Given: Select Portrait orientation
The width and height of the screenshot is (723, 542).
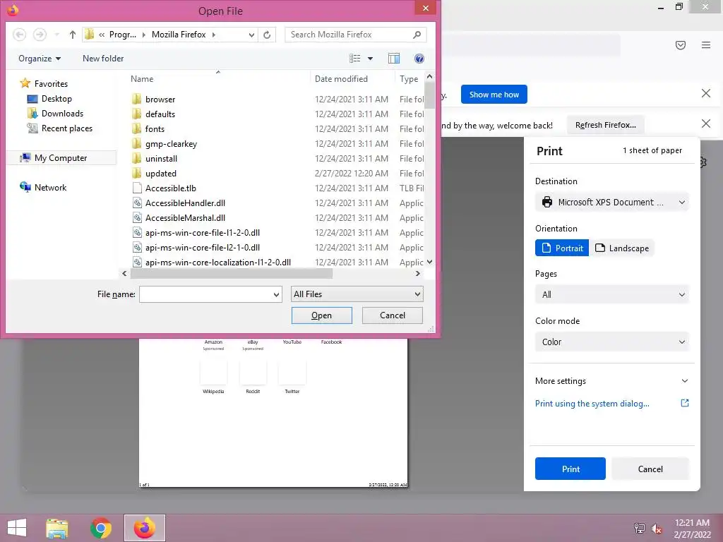Looking at the screenshot, I should click(x=562, y=248).
